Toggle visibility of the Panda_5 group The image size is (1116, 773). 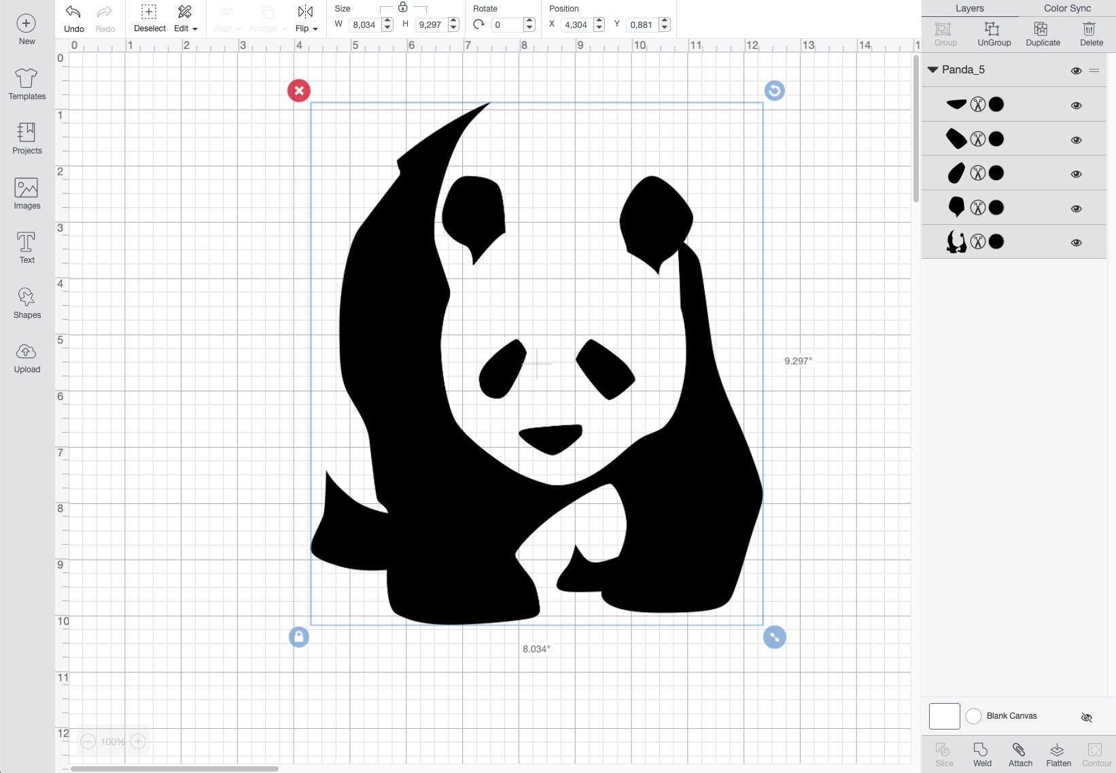pos(1076,71)
